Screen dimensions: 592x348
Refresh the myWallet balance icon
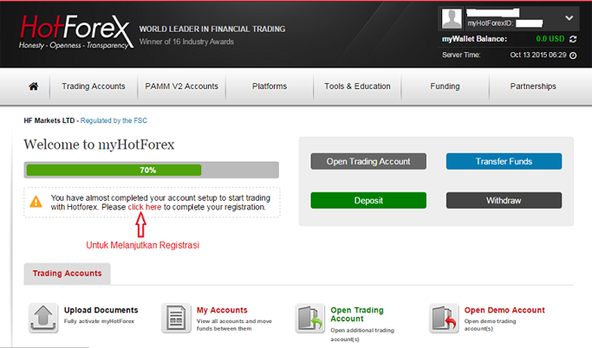pyautogui.click(x=573, y=39)
